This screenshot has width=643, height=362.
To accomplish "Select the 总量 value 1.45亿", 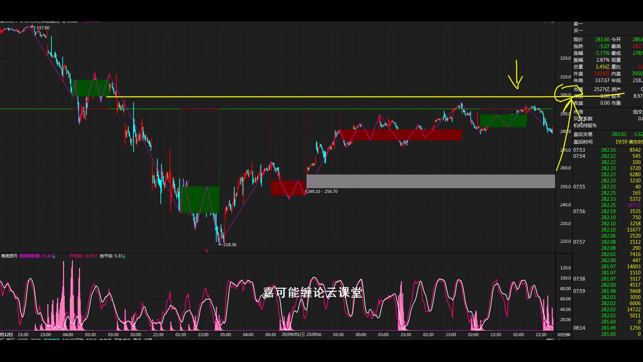I will 602,67.
